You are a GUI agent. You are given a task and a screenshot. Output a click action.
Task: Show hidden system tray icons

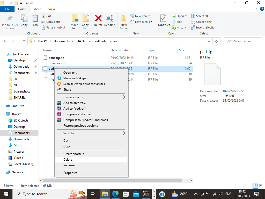click(196, 194)
